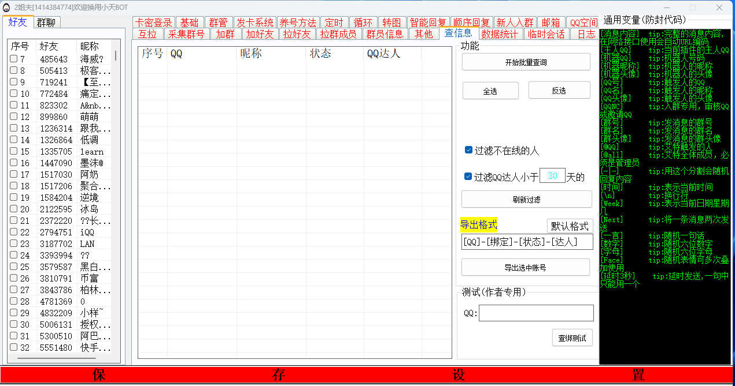
Task: Open the 日志 tab
Action: [586, 34]
